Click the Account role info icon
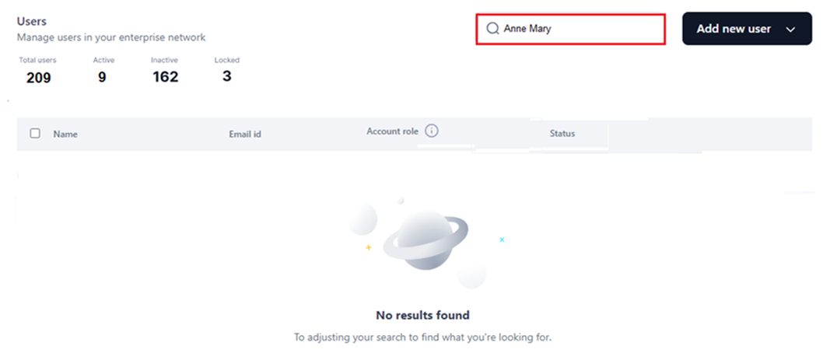This screenshot has width=823, height=353. pos(432,131)
